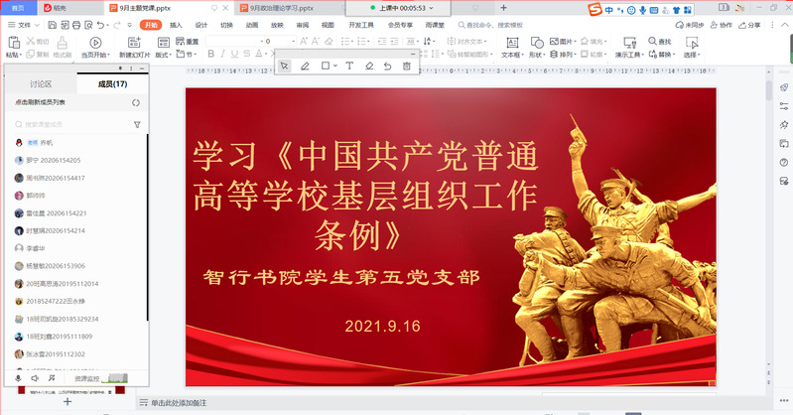Image resolution: width=793 pixels, height=415 pixels.
Task: Toggle the microphone in class panel
Action: click(x=18, y=378)
